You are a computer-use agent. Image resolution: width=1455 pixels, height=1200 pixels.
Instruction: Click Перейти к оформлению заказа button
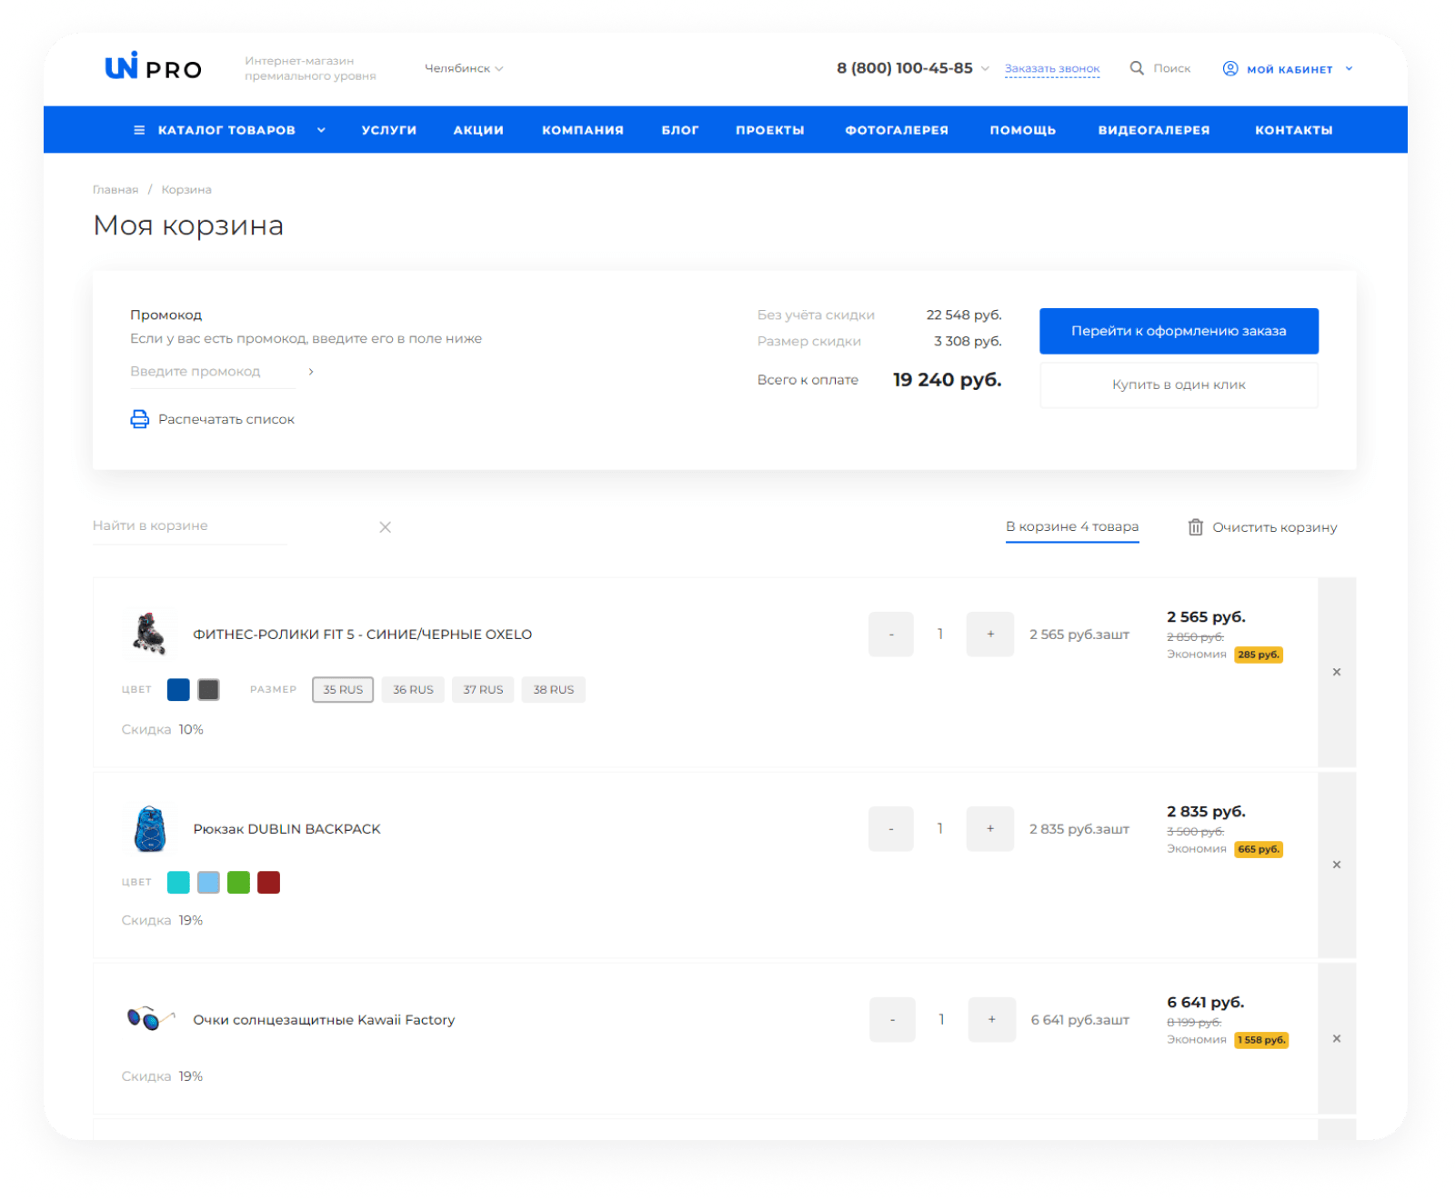(x=1179, y=331)
